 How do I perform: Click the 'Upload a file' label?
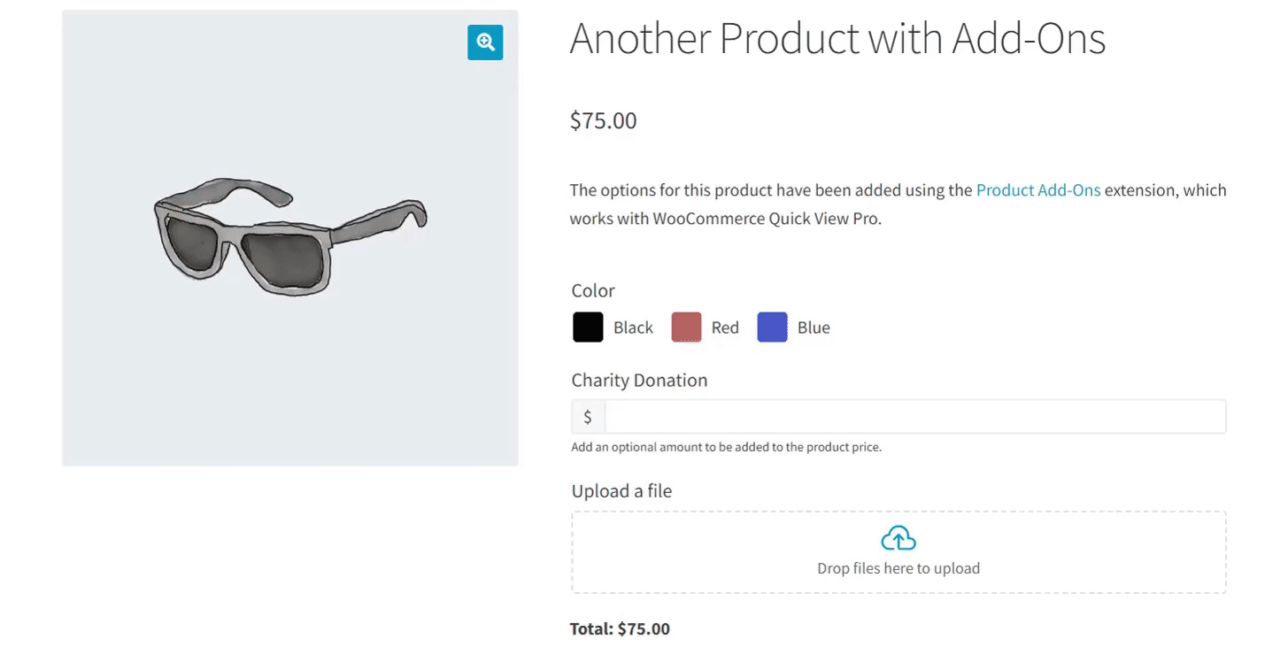(621, 491)
